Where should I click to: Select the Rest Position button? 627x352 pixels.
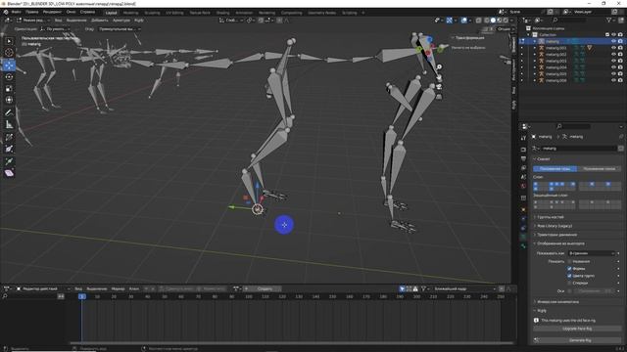click(x=599, y=169)
